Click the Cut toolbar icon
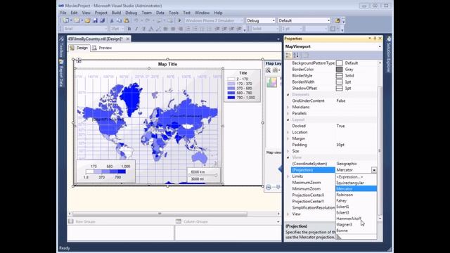 coord(112,20)
